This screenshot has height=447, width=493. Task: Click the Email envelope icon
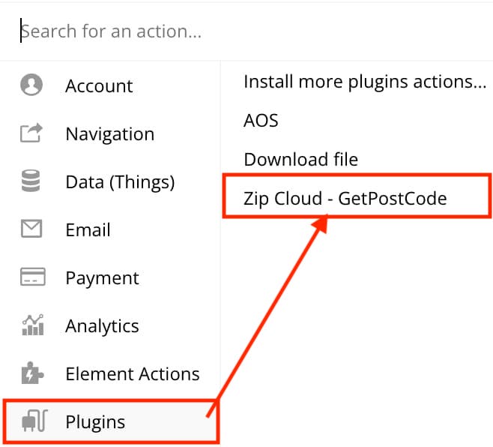point(31,229)
